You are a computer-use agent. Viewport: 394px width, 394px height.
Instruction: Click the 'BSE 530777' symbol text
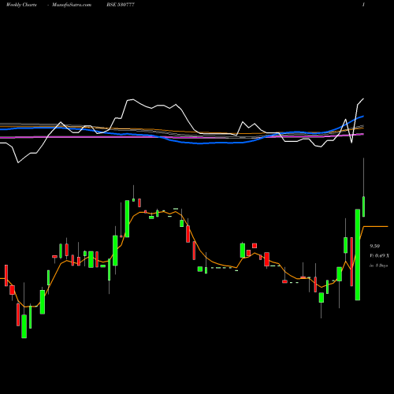point(121,5)
